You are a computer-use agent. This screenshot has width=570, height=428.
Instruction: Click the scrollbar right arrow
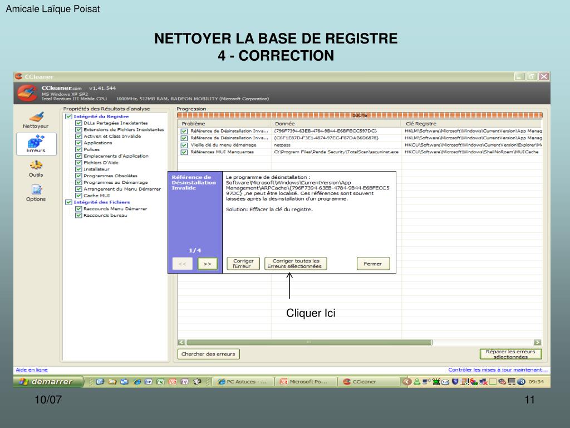(538, 342)
